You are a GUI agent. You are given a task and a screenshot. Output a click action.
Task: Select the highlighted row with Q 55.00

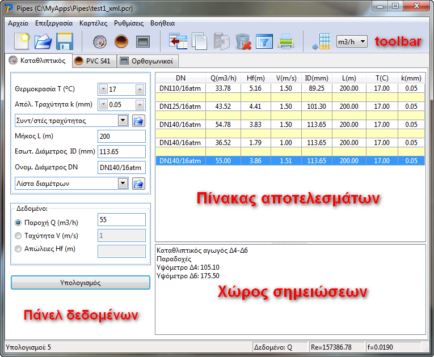(x=290, y=161)
